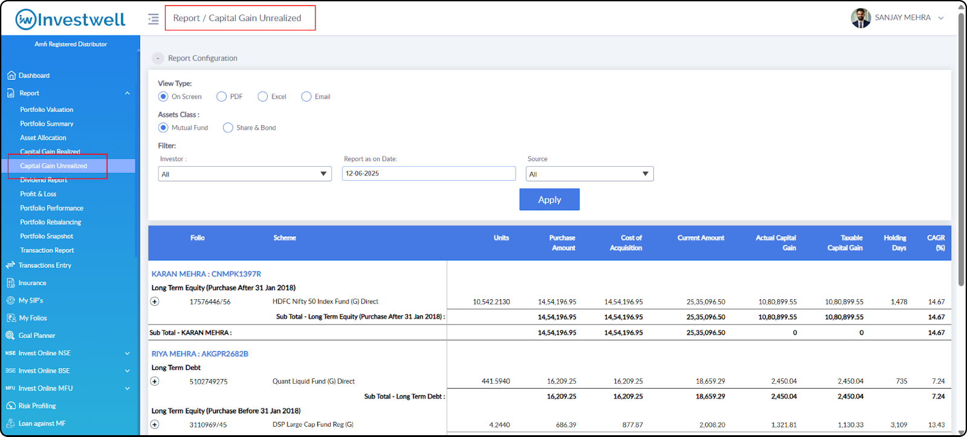Click the BSE badge icon
Screen dimensions: 967x437
10,371
